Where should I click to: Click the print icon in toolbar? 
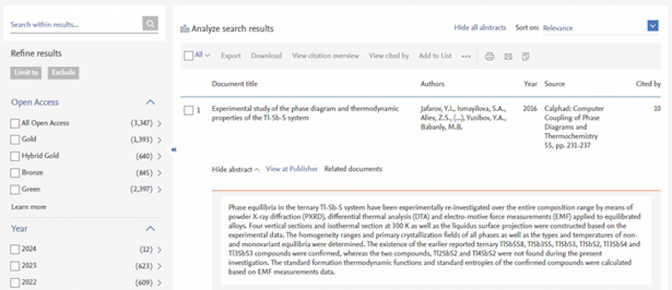489,56
